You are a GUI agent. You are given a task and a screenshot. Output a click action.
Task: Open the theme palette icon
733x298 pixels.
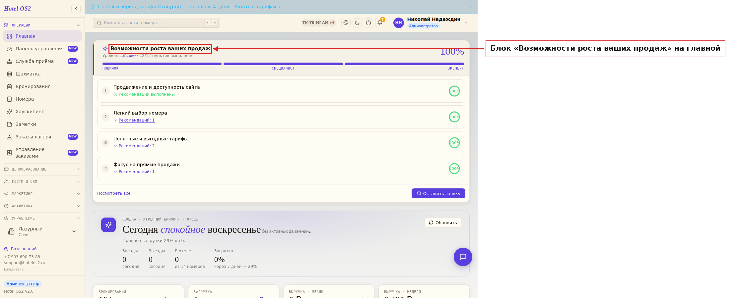(x=346, y=23)
